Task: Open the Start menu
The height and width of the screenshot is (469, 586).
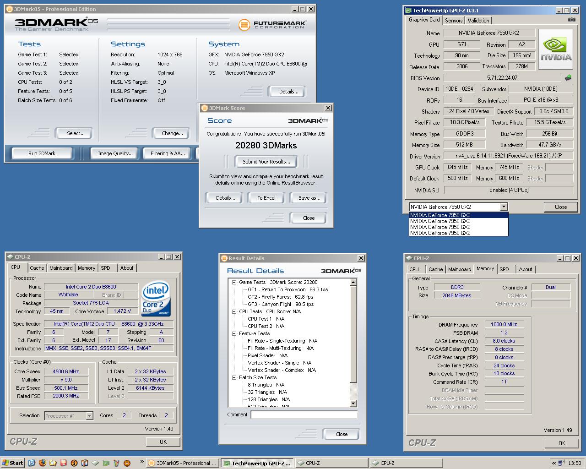Action: click(x=13, y=463)
